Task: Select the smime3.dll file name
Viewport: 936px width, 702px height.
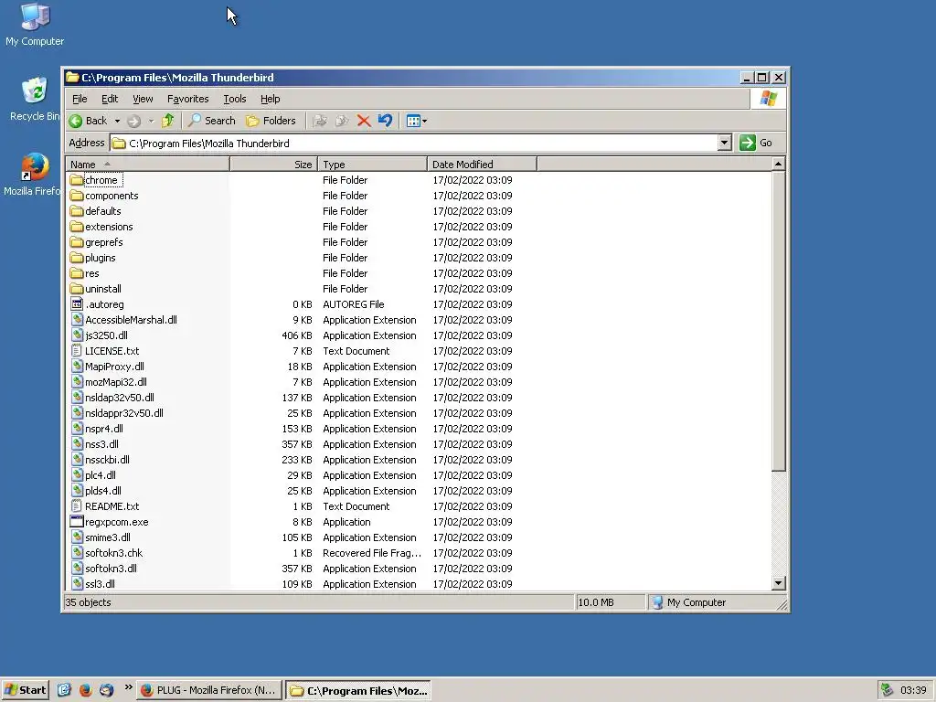Action: (x=108, y=537)
